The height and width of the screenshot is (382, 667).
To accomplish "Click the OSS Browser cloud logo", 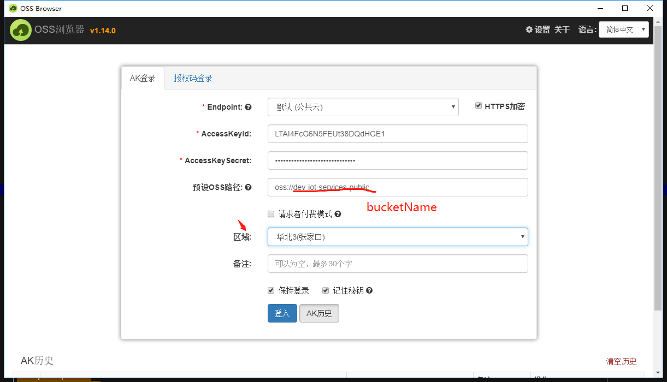I will pos(21,30).
